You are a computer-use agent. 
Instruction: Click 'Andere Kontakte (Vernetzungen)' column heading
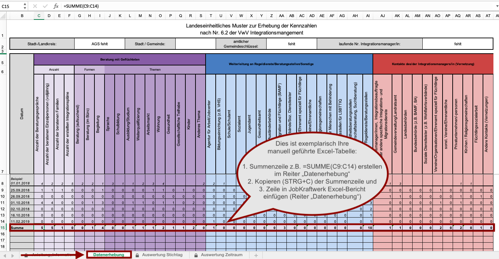coord(488,124)
